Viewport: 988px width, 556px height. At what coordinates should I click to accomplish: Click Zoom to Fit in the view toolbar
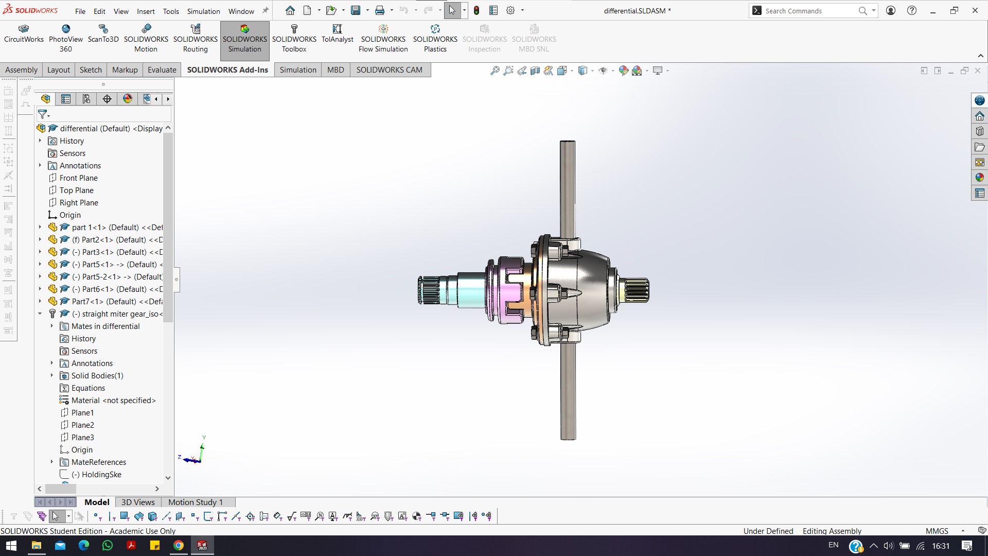click(x=495, y=71)
